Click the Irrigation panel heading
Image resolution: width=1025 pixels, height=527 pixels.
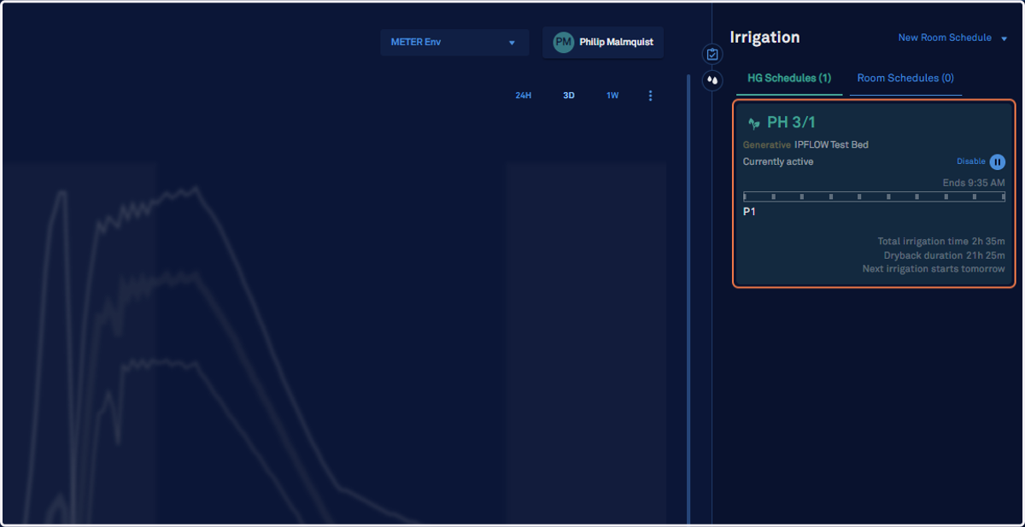click(x=764, y=38)
